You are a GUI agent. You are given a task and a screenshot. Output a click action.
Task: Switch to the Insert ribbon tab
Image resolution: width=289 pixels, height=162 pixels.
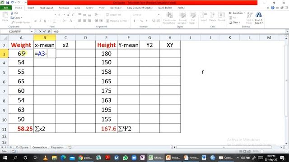[x=31, y=8]
